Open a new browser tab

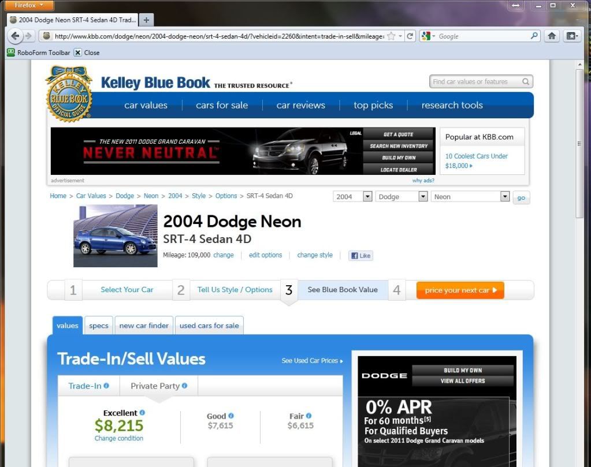click(x=146, y=20)
